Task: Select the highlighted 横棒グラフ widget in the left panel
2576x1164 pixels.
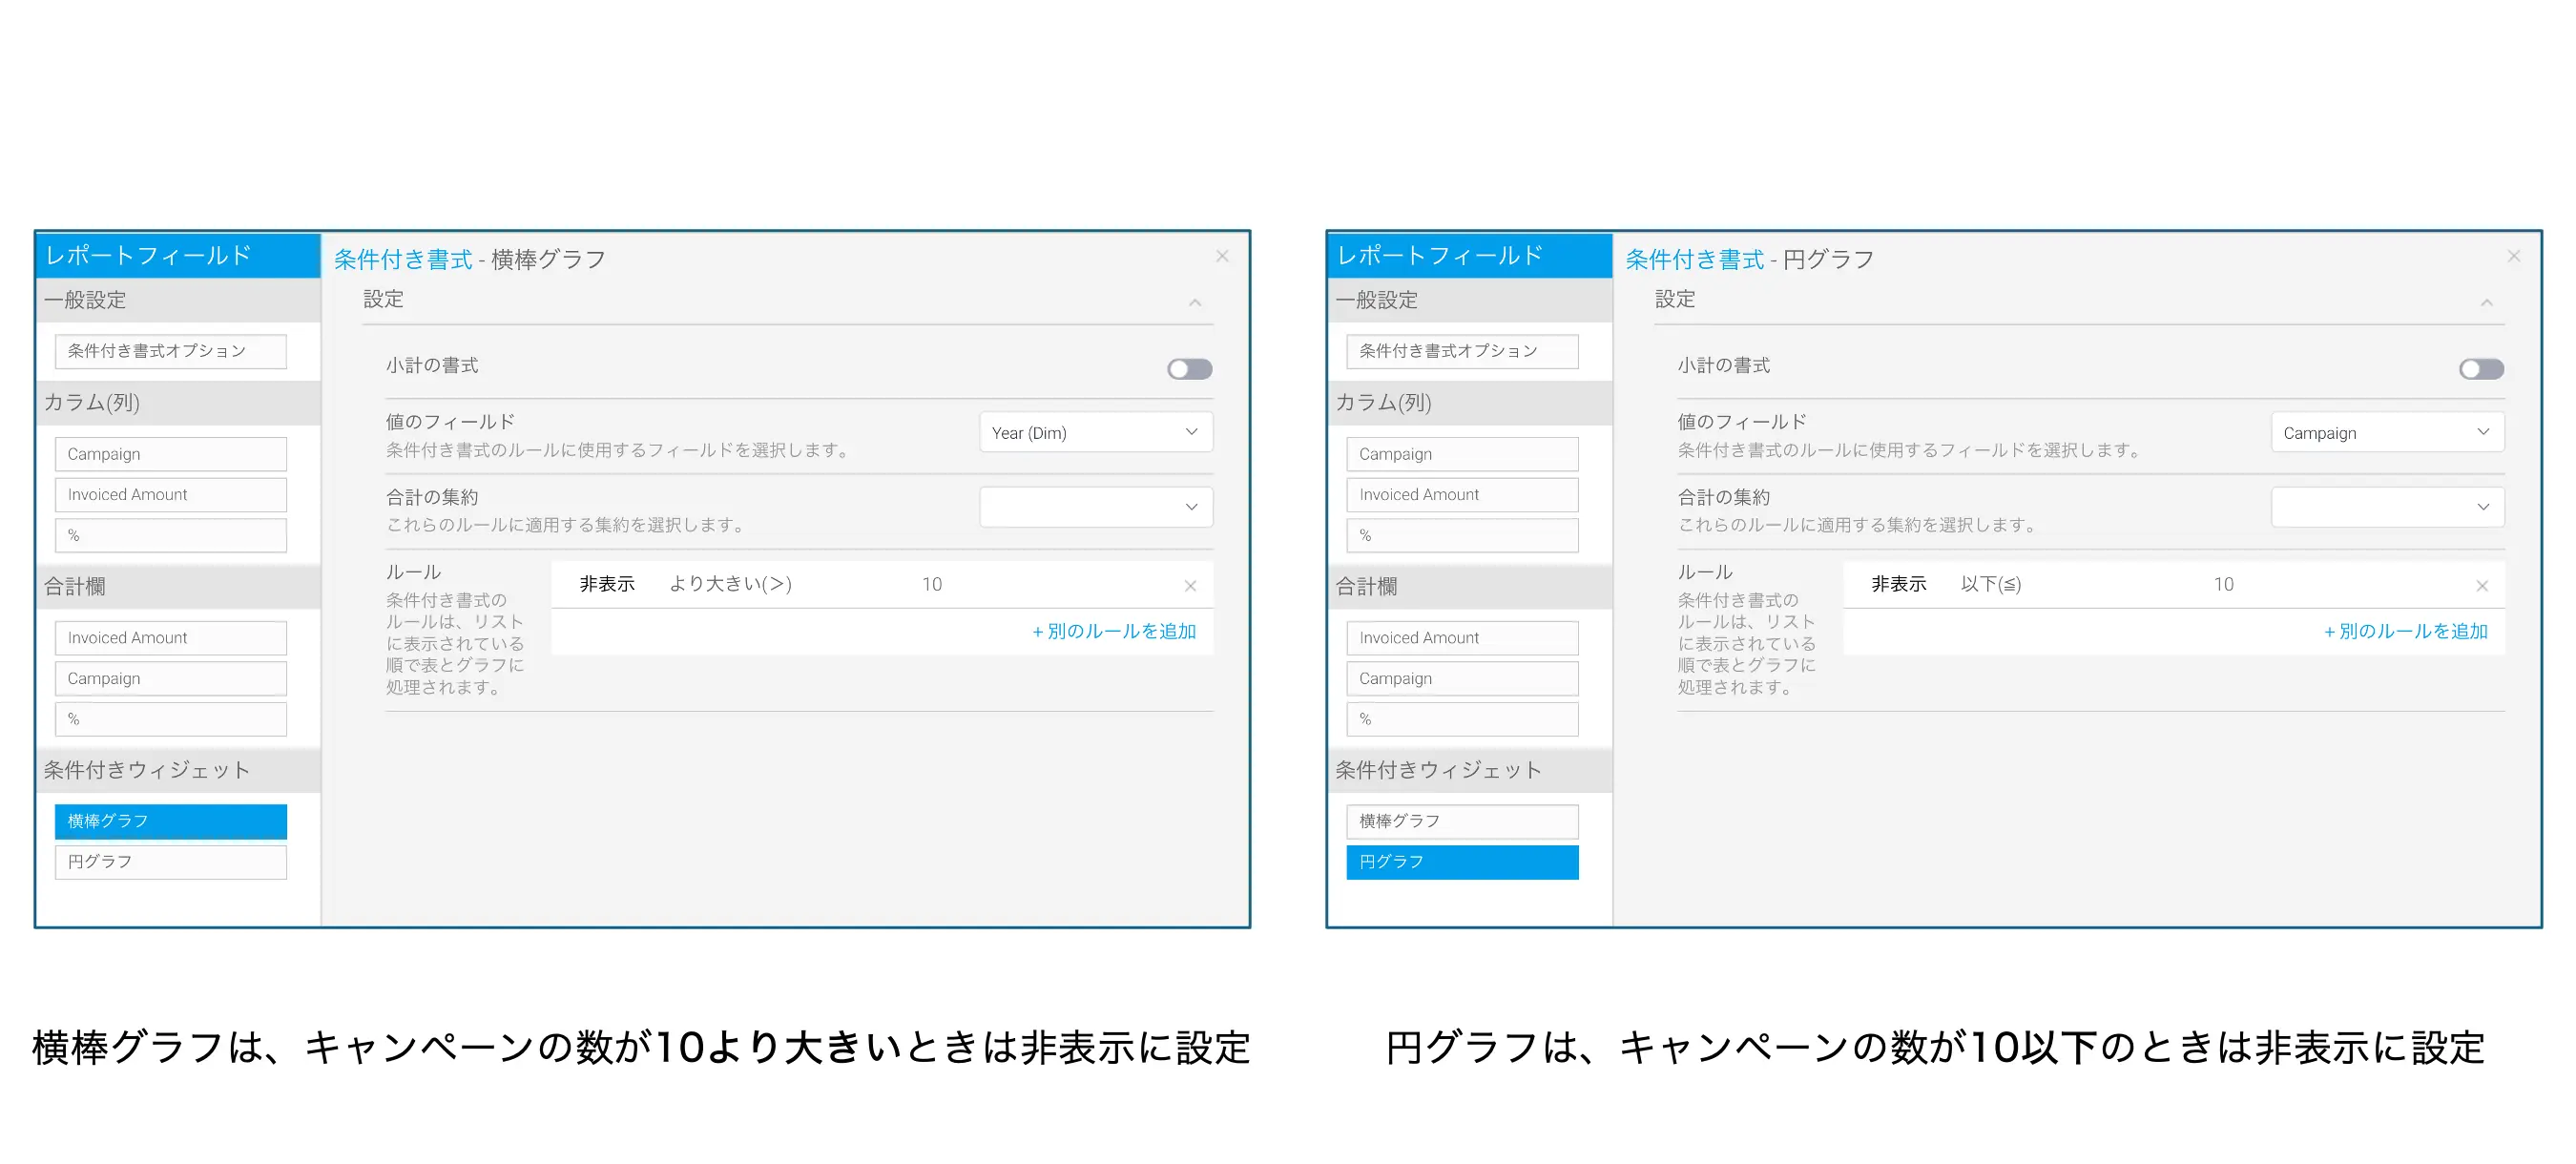Action: [x=170, y=821]
